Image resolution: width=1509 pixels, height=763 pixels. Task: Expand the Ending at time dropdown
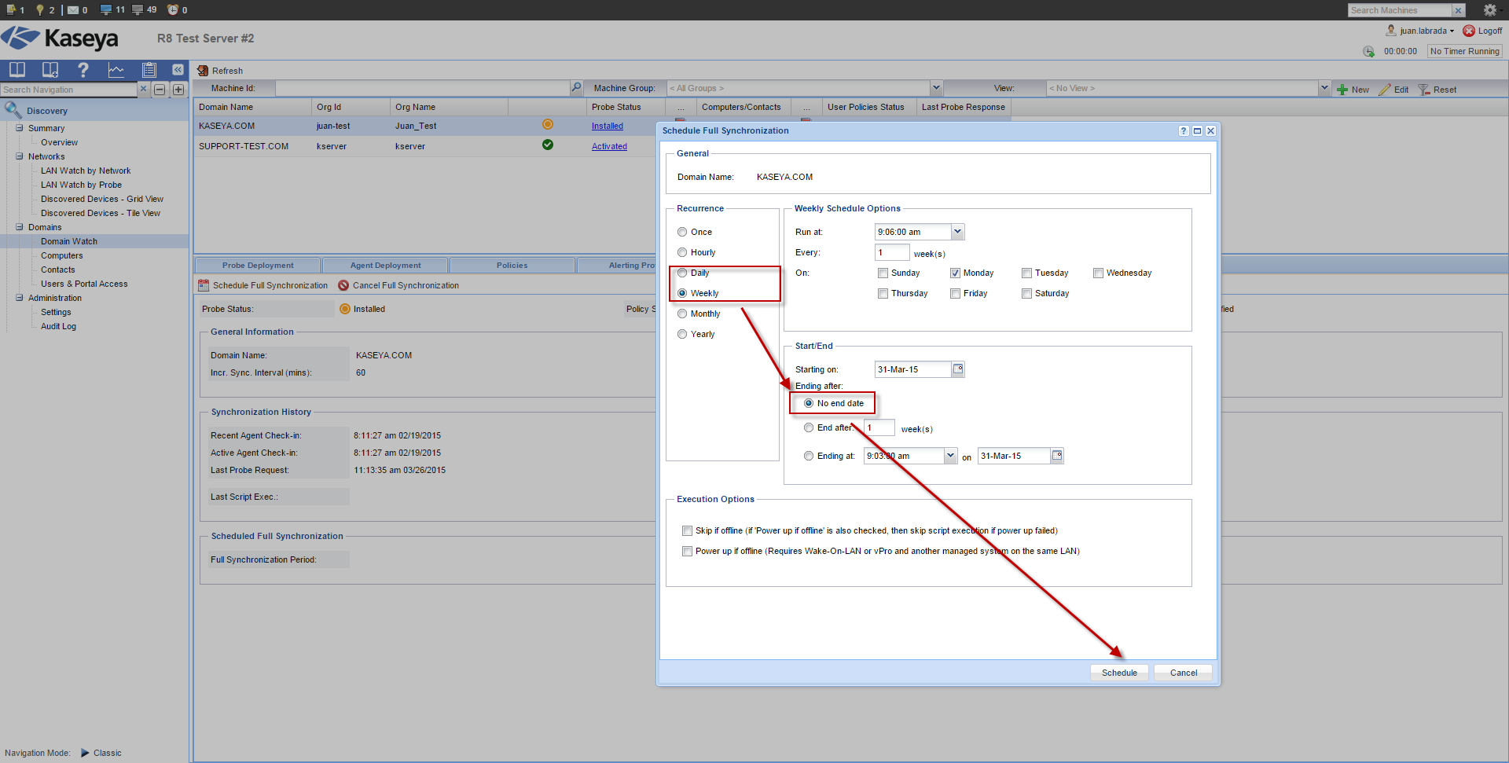pyautogui.click(x=950, y=456)
